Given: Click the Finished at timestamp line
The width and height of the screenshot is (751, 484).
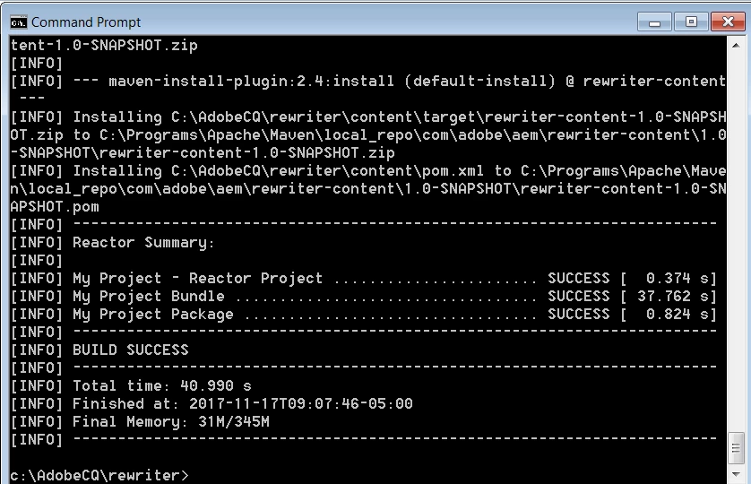Looking at the screenshot, I should click(x=211, y=403).
